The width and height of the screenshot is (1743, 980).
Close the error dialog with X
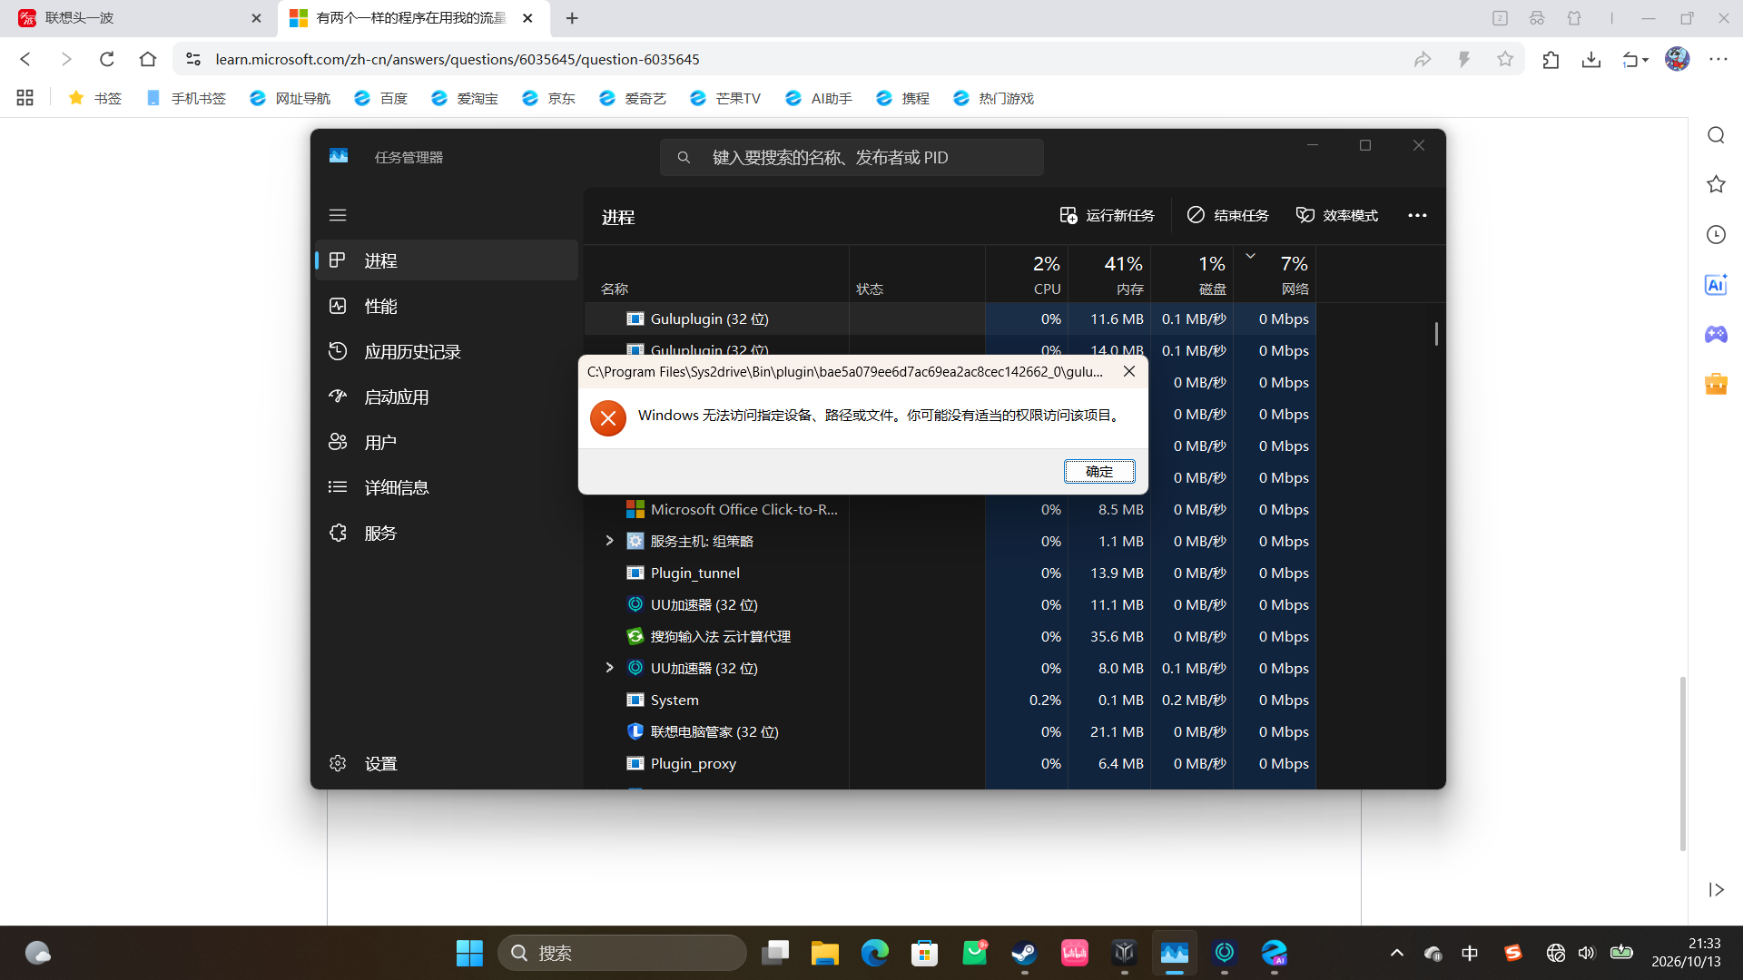tap(1128, 371)
